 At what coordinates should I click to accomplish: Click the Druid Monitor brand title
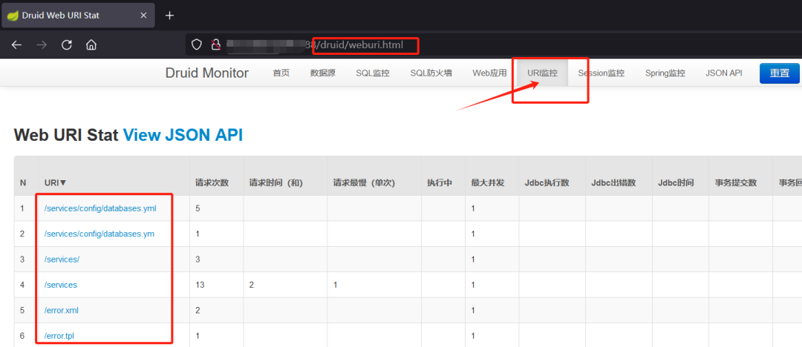coord(206,73)
